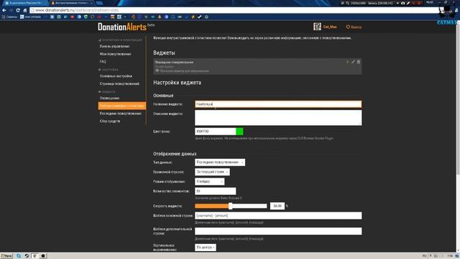Open the Режим отображения dropdown
Viewport: 460px width, 259px height.
coord(209,181)
